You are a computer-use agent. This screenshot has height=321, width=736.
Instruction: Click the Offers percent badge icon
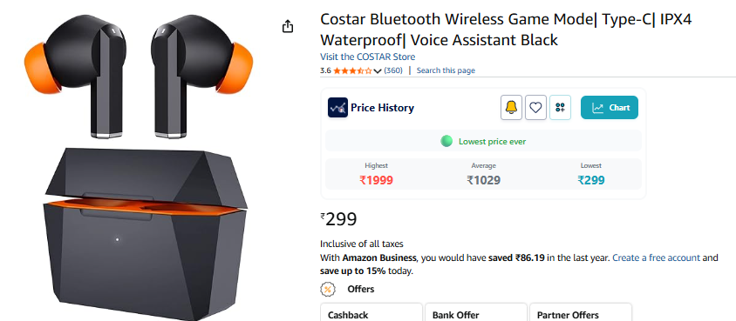[x=327, y=289]
